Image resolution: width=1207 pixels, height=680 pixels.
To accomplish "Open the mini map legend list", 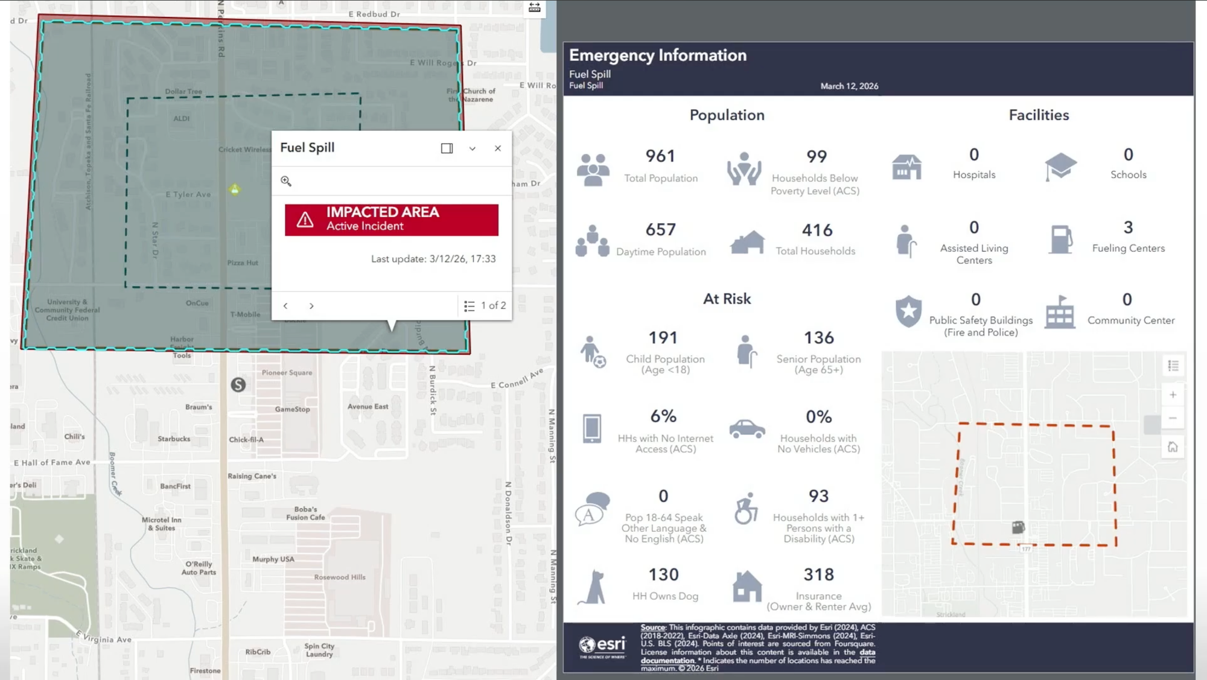I will (1173, 366).
